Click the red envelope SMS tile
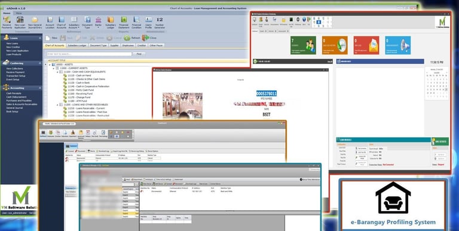 tap(366, 45)
